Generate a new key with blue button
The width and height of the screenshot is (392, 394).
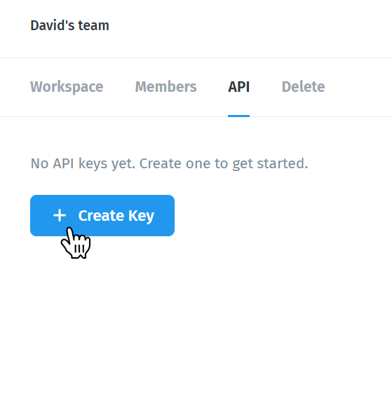click(102, 216)
